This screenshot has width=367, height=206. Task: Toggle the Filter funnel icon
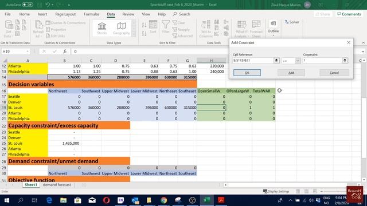click(x=166, y=27)
